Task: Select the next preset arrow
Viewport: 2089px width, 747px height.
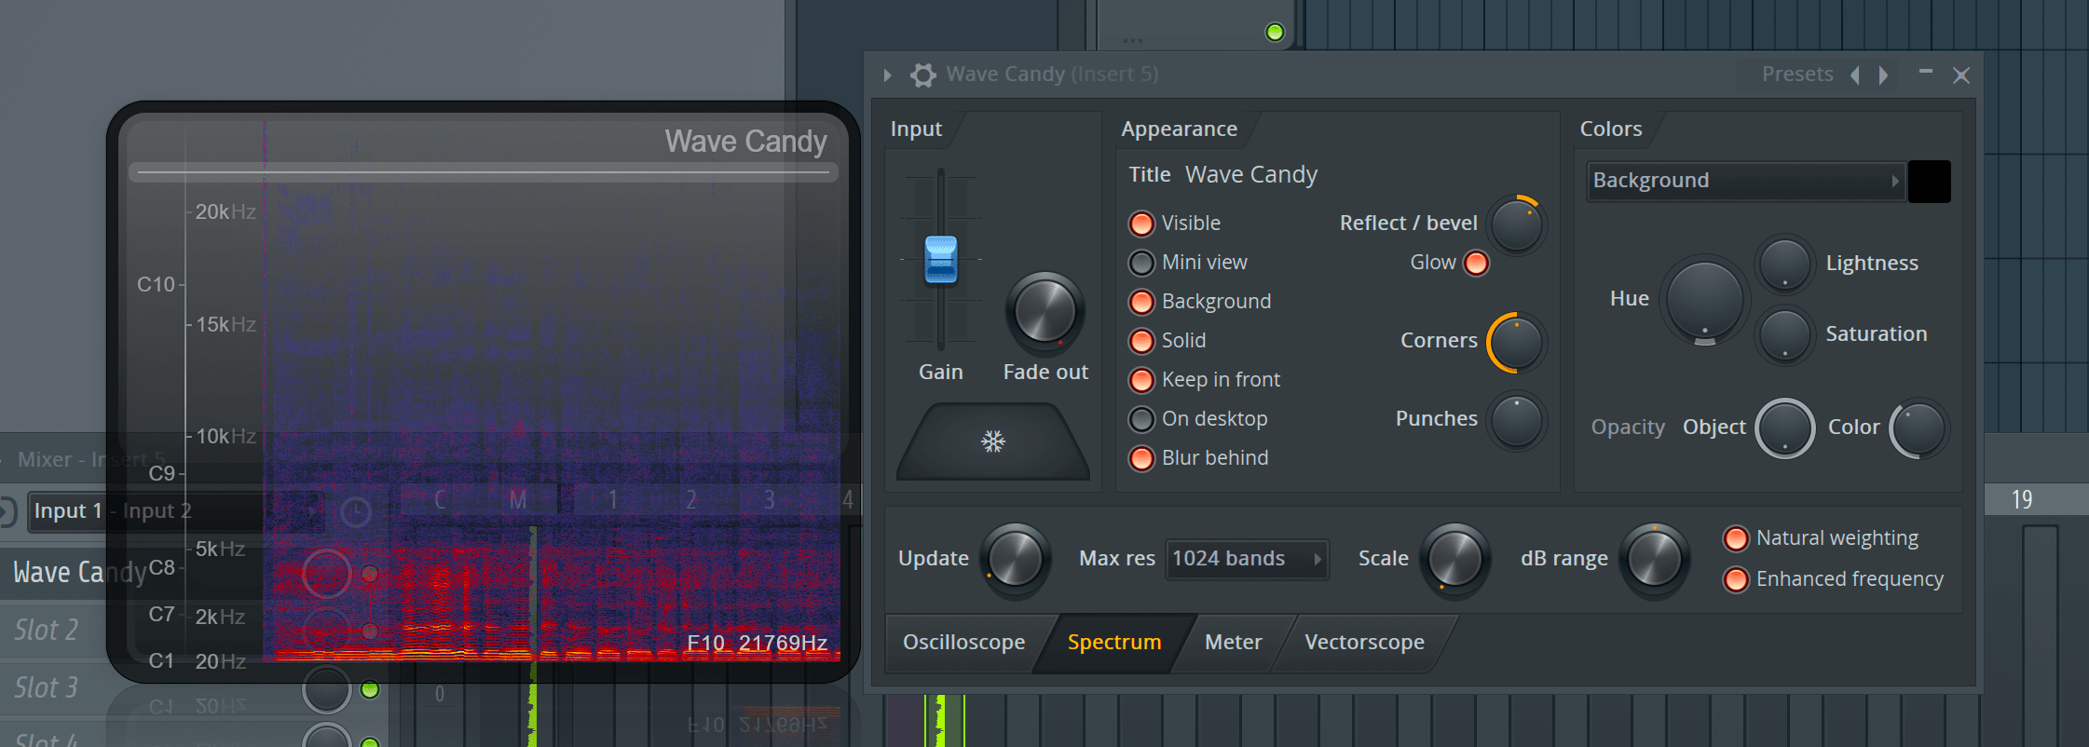Action: [x=1884, y=75]
